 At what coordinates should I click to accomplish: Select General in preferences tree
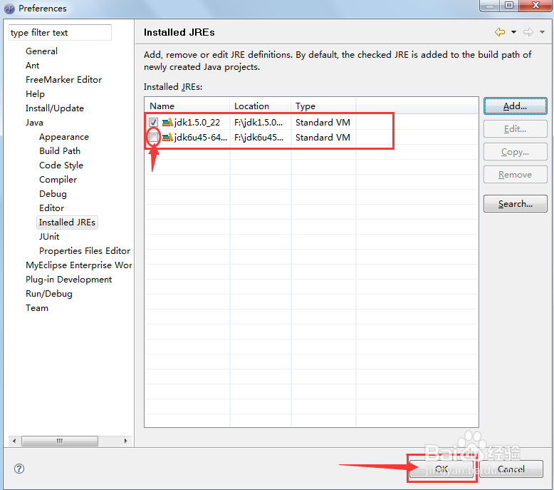tap(41, 51)
